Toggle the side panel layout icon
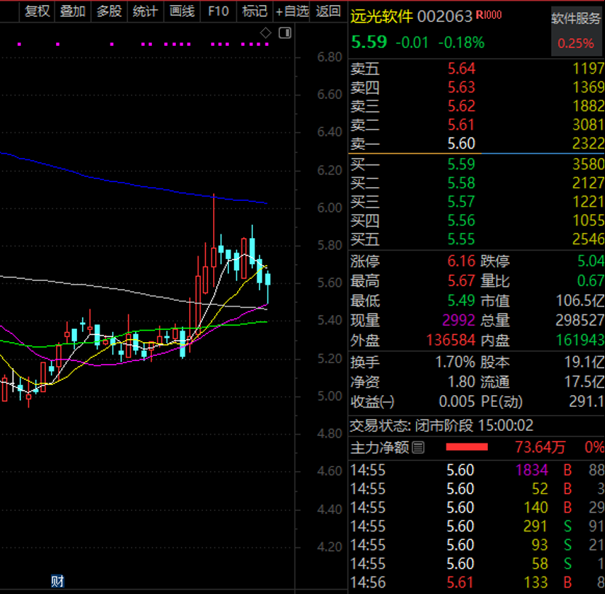Image resolution: width=605 pixels, height=594 pixels. coord(284,33)
